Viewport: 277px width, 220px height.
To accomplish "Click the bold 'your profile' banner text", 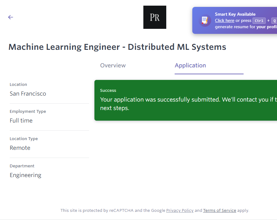I will [266, 27].
